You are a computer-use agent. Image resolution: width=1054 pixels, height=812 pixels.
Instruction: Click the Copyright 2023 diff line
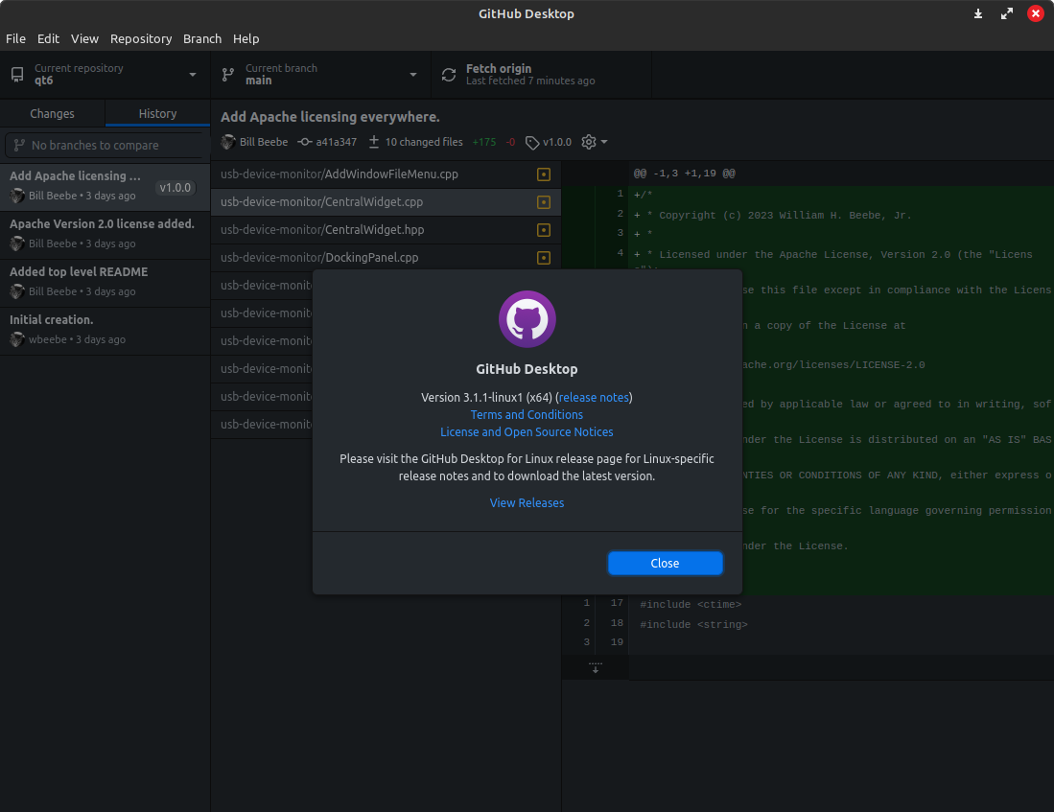(x=773, y=215)
